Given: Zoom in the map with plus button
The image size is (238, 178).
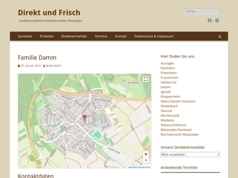Looking at the screenshot, I should coord(146,154).
